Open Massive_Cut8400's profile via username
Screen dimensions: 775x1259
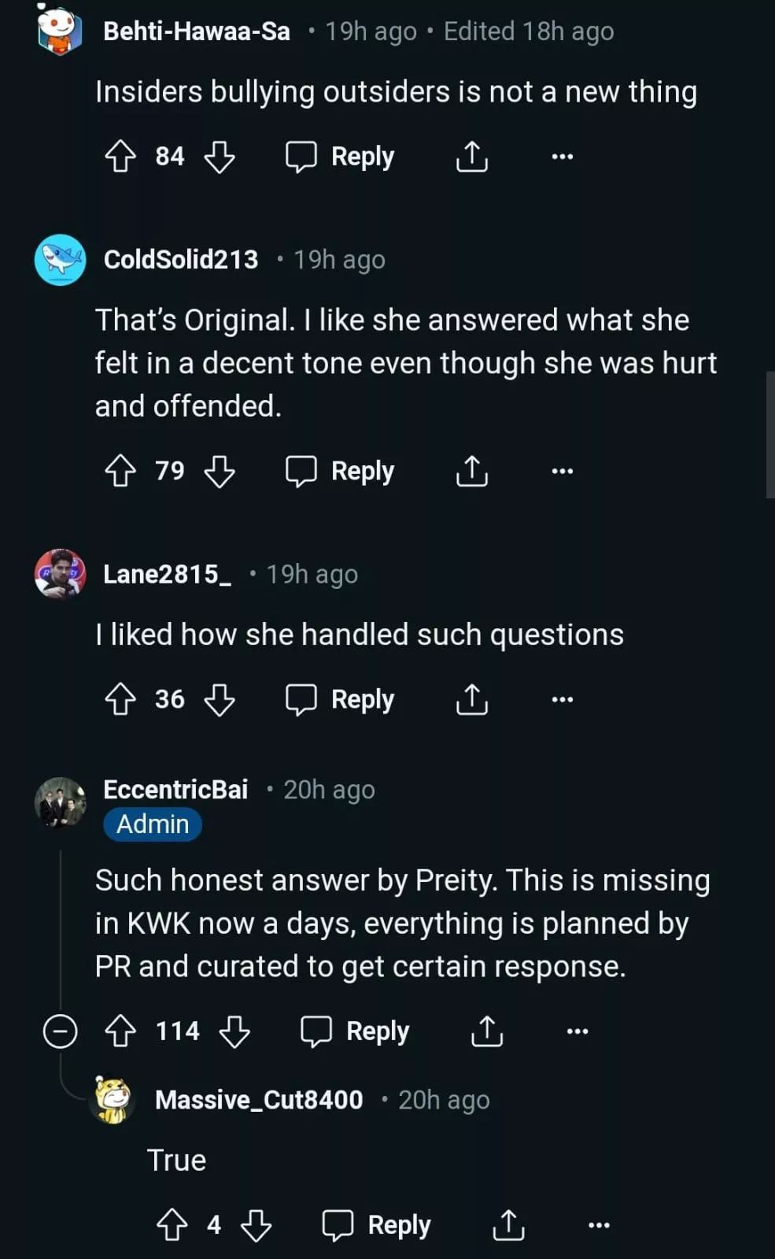pos(259,1099)
